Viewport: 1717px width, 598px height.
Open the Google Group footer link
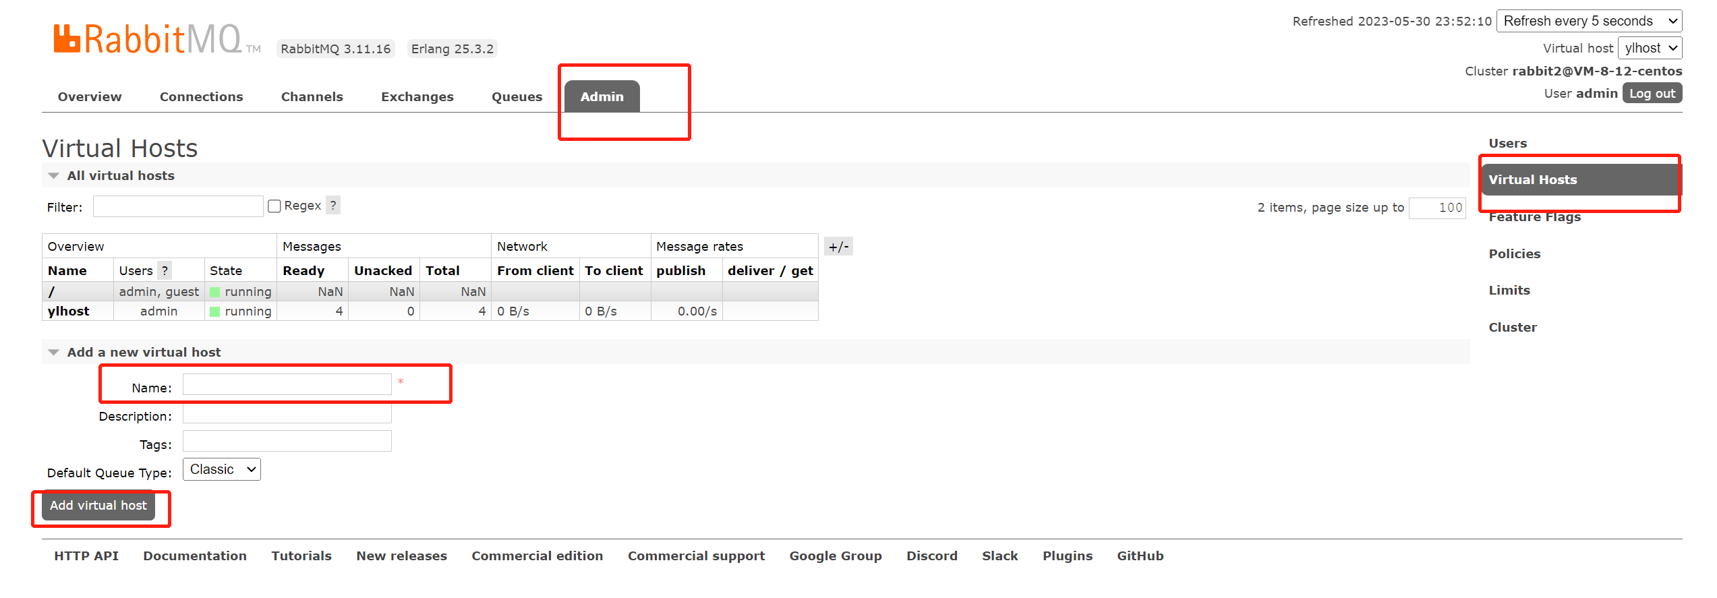[x=836, y=556]
